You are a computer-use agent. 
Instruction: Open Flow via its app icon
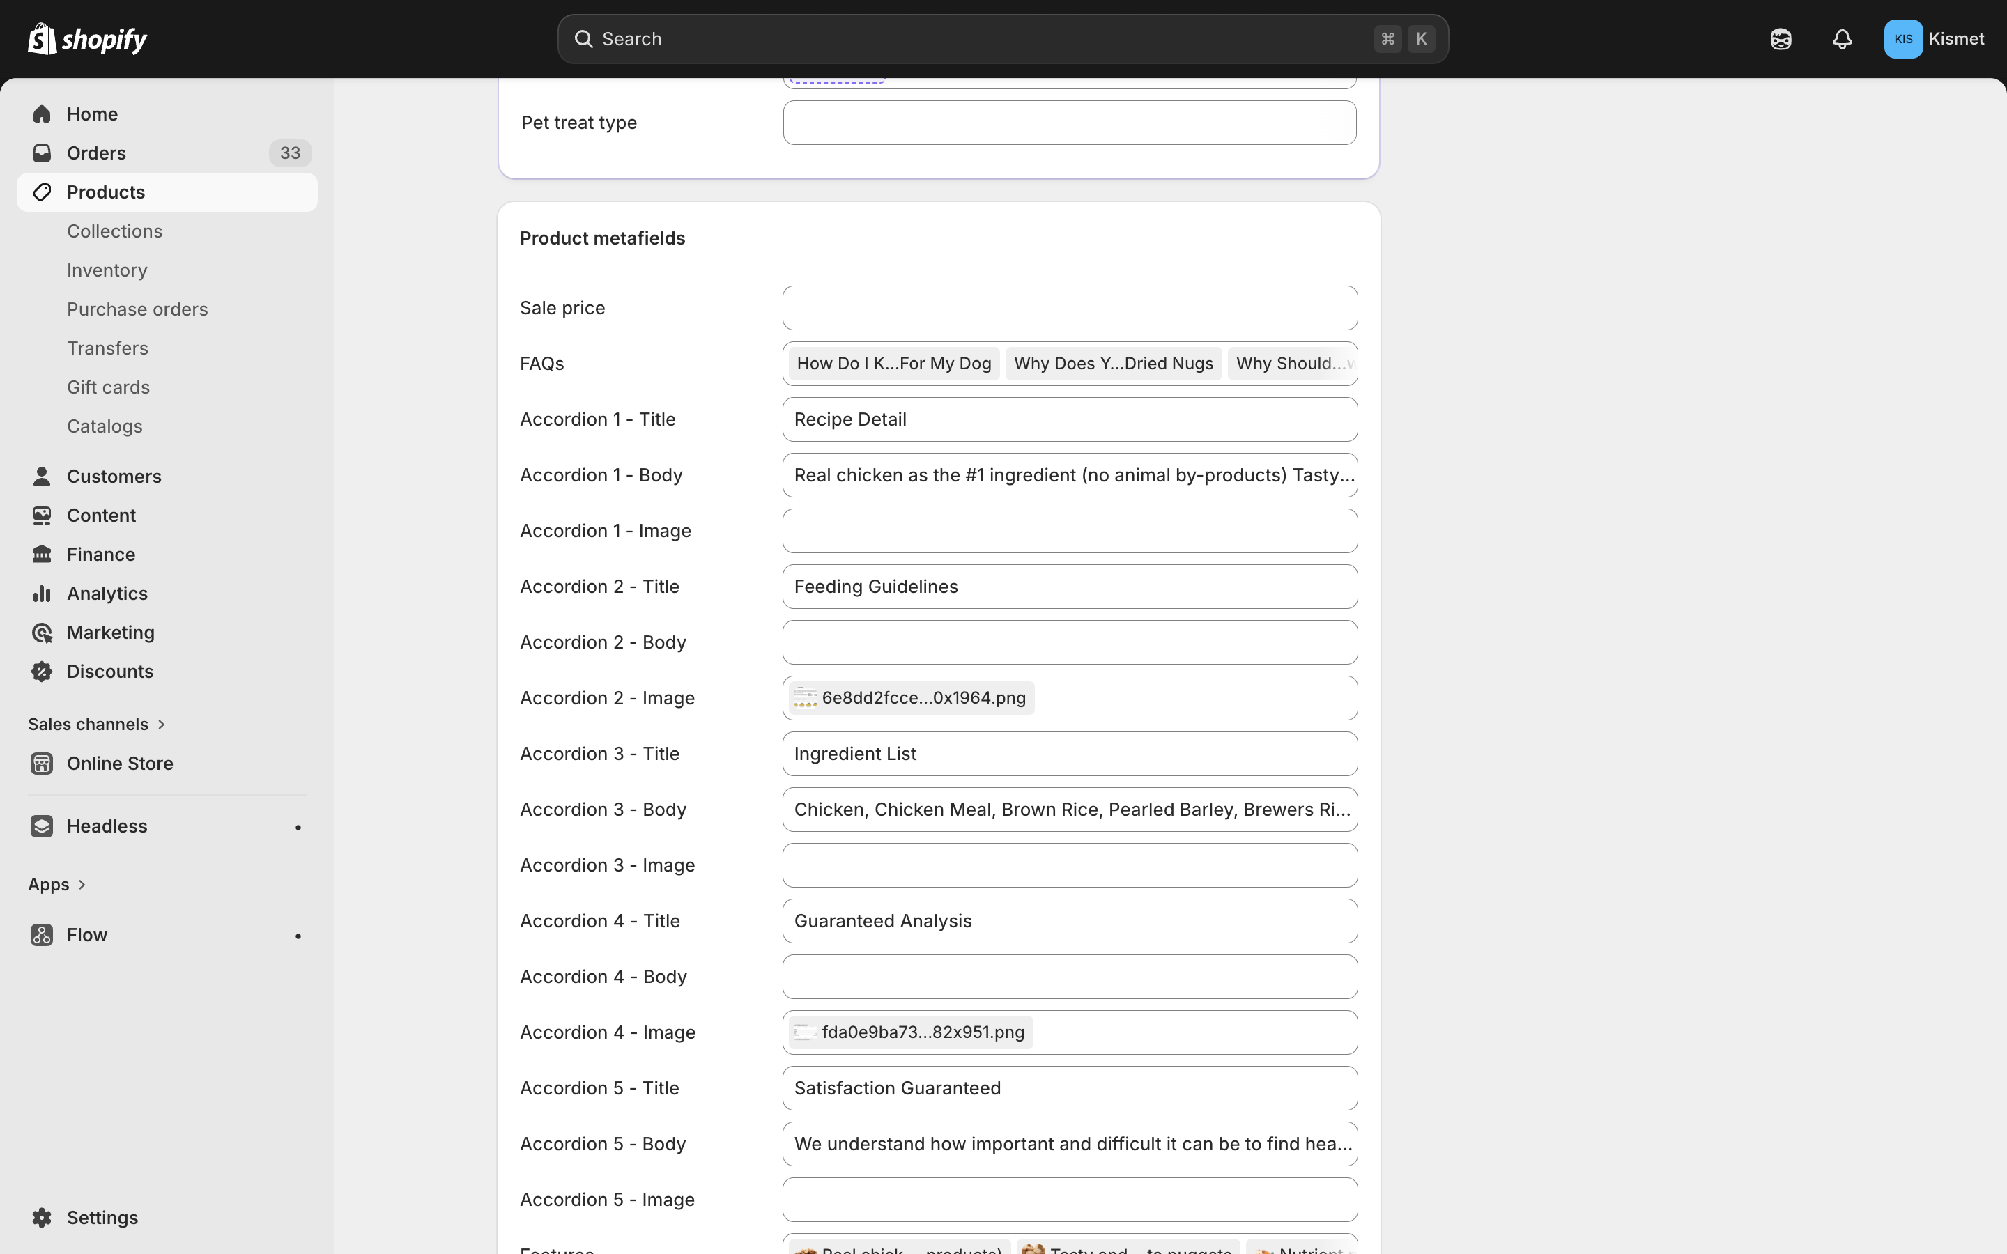point(42,935)
